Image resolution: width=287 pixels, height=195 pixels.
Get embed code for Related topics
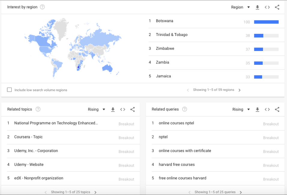122,109
